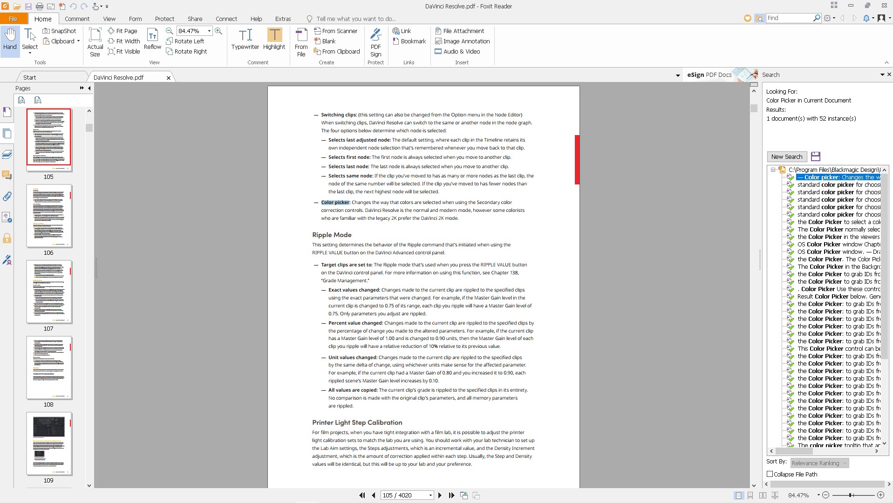
Task: Switch to facing pages view mode
Action: 763,496
